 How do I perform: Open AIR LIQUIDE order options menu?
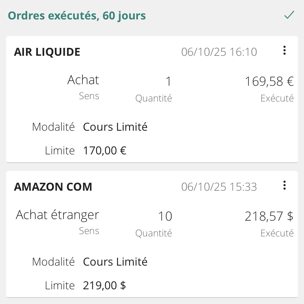point(284,50)
